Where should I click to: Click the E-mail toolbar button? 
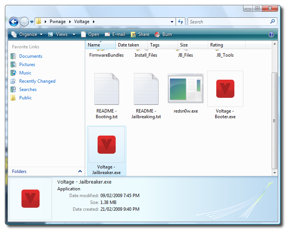coord(115,34)
